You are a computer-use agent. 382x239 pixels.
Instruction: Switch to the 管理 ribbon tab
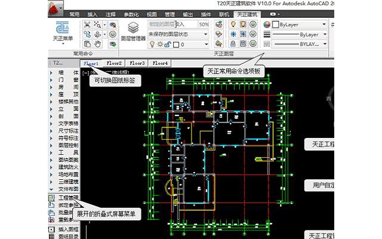coord(170,14)
